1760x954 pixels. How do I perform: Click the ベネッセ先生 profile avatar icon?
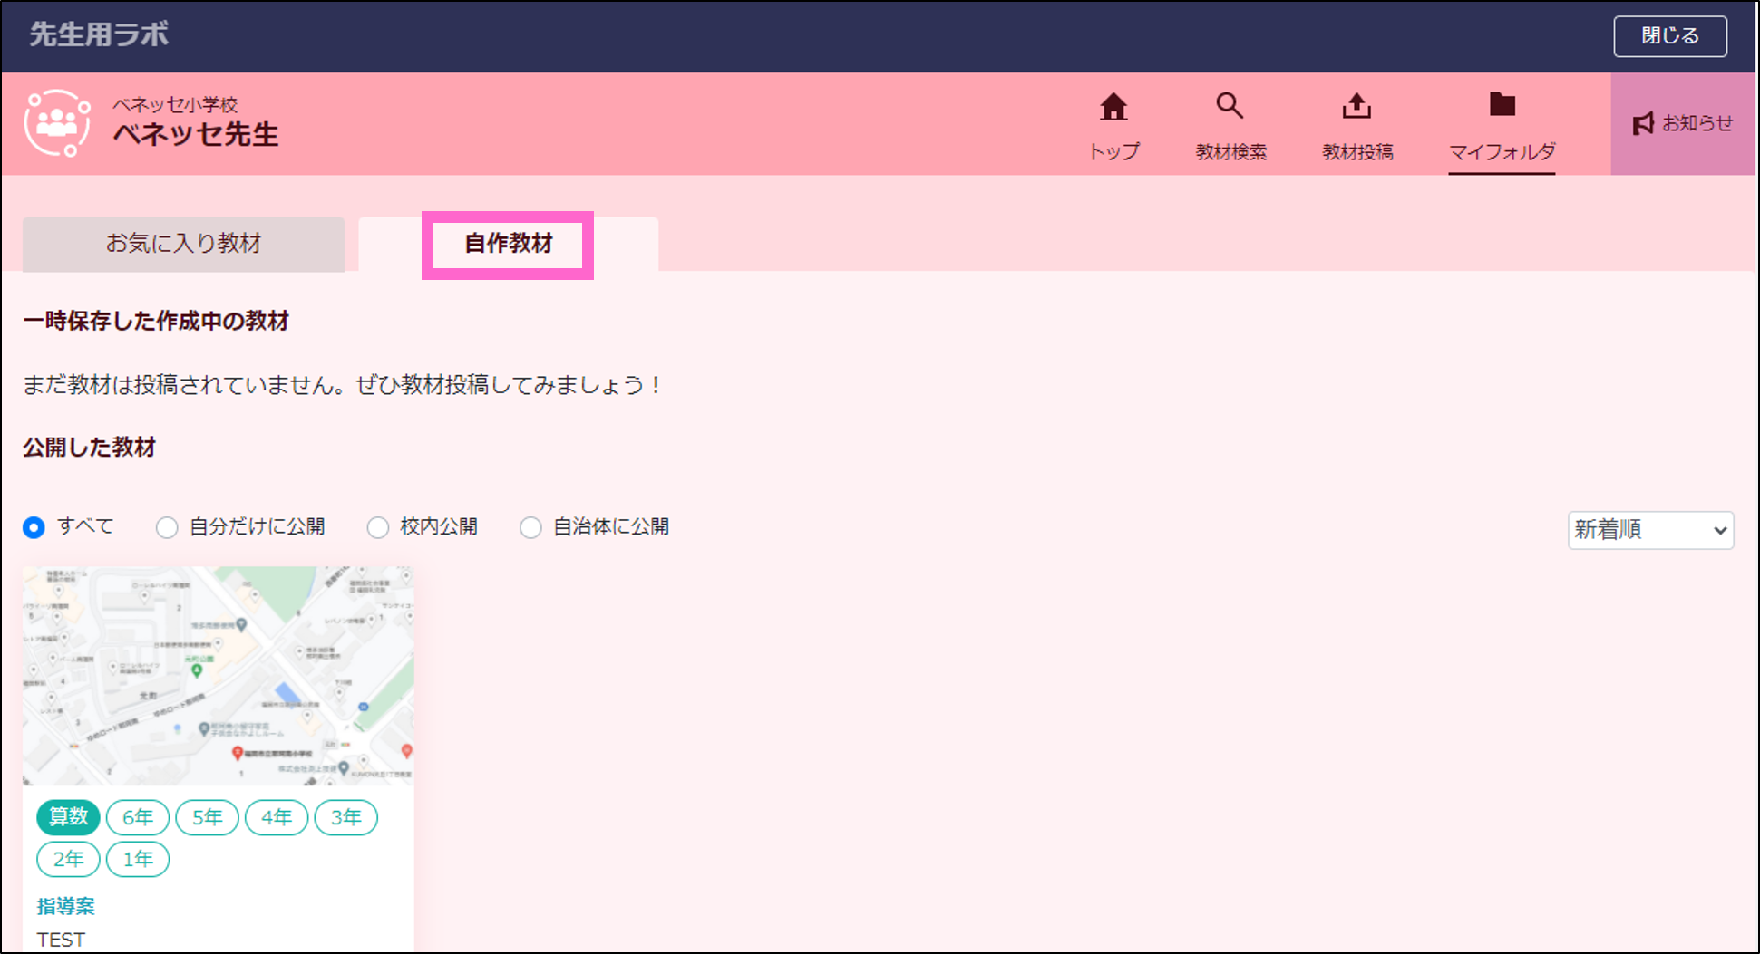(x=57, y=123)
